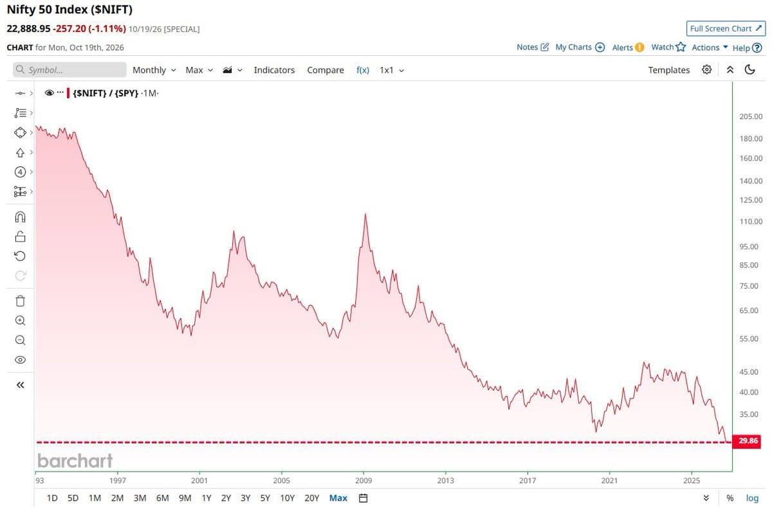The height and width of the screenshot is (509, 772).
Task: Delete drawings with the trash icon
Action: coord(20,301)
